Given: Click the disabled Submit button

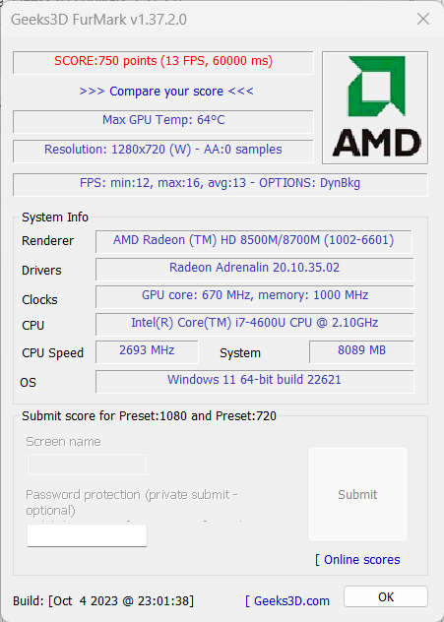Looking at the screenshot, I should pos(358,494).
